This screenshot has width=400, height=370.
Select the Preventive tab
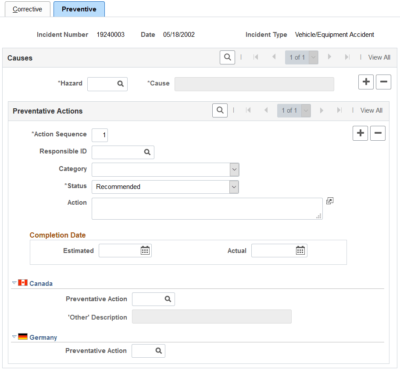click(x=79, y=9)
